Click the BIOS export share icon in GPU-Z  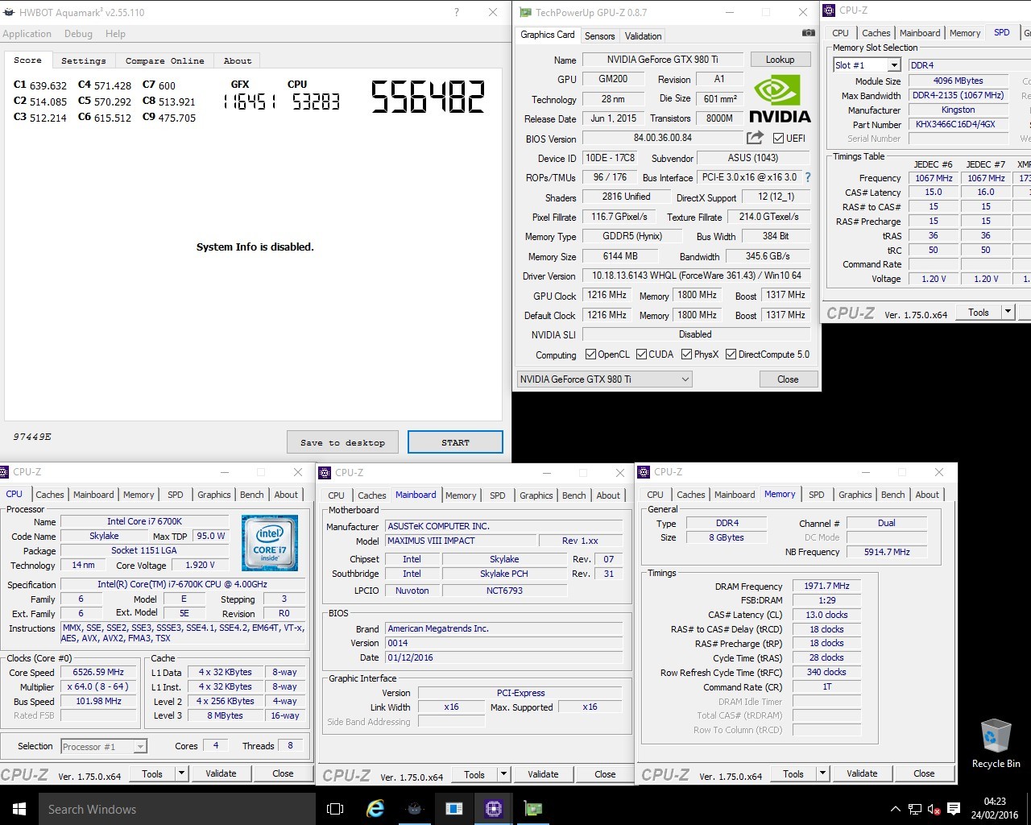[755, 138]
